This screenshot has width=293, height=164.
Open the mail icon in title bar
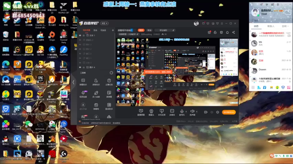pos(203,23)
